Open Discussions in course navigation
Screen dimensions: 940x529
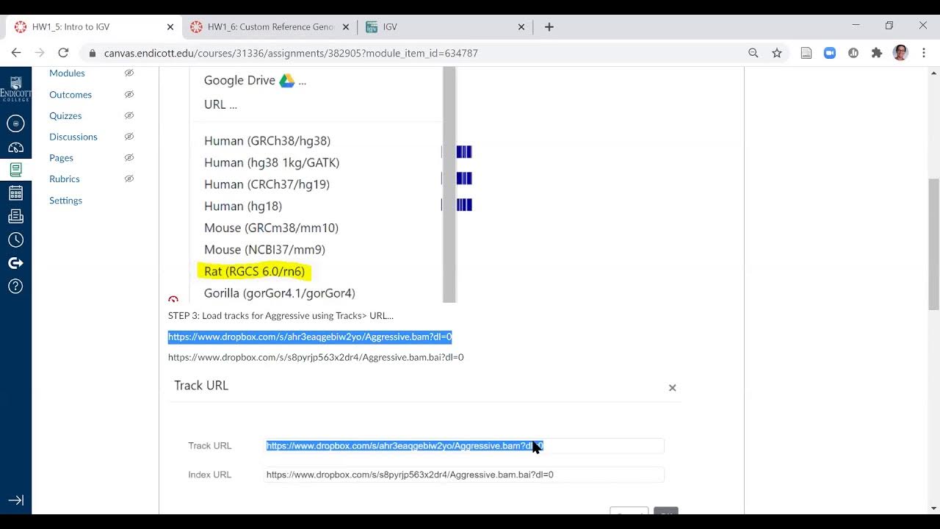pyautogui.click(x=73, y=137)
